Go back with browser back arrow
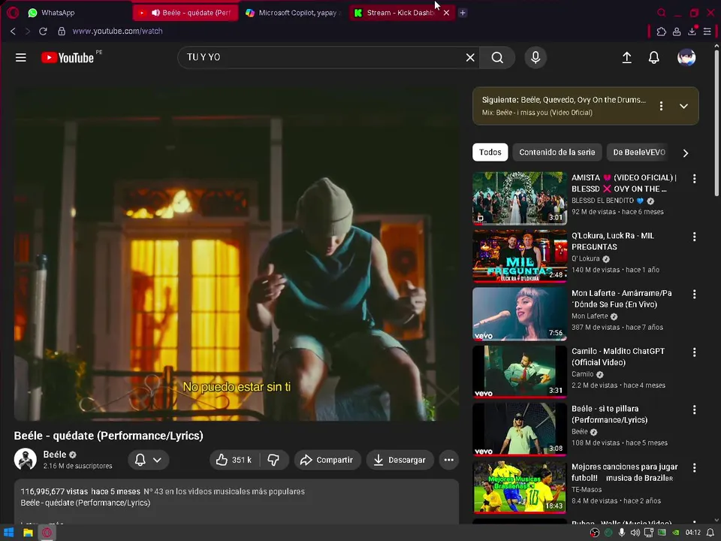This screenshot has width=721, height=541. [x=13, y=32]
